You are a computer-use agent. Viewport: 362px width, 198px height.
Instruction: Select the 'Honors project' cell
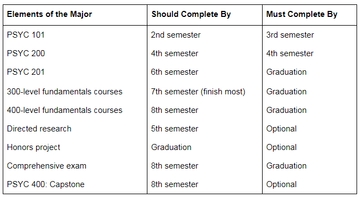click(x=33, y=147)
